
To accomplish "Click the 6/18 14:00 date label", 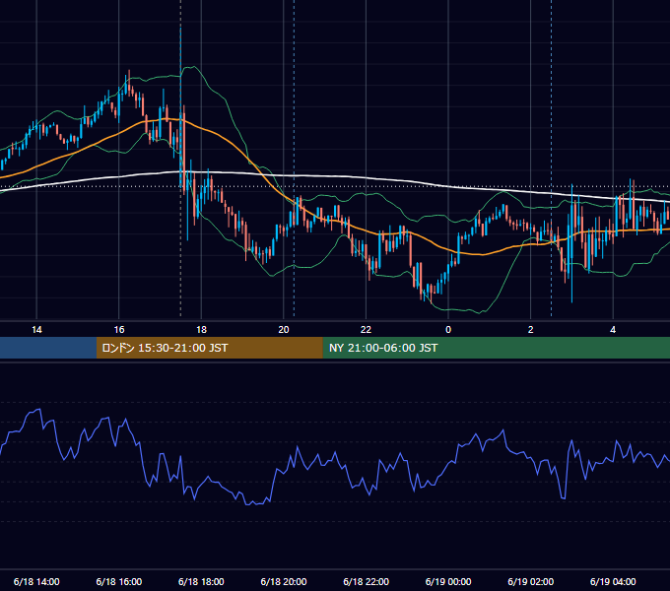I will pos(36,581).
